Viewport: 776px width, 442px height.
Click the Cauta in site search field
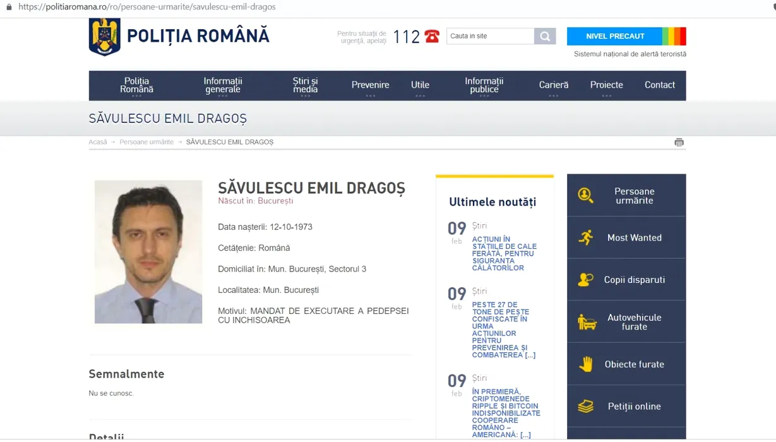click(490, 36)
